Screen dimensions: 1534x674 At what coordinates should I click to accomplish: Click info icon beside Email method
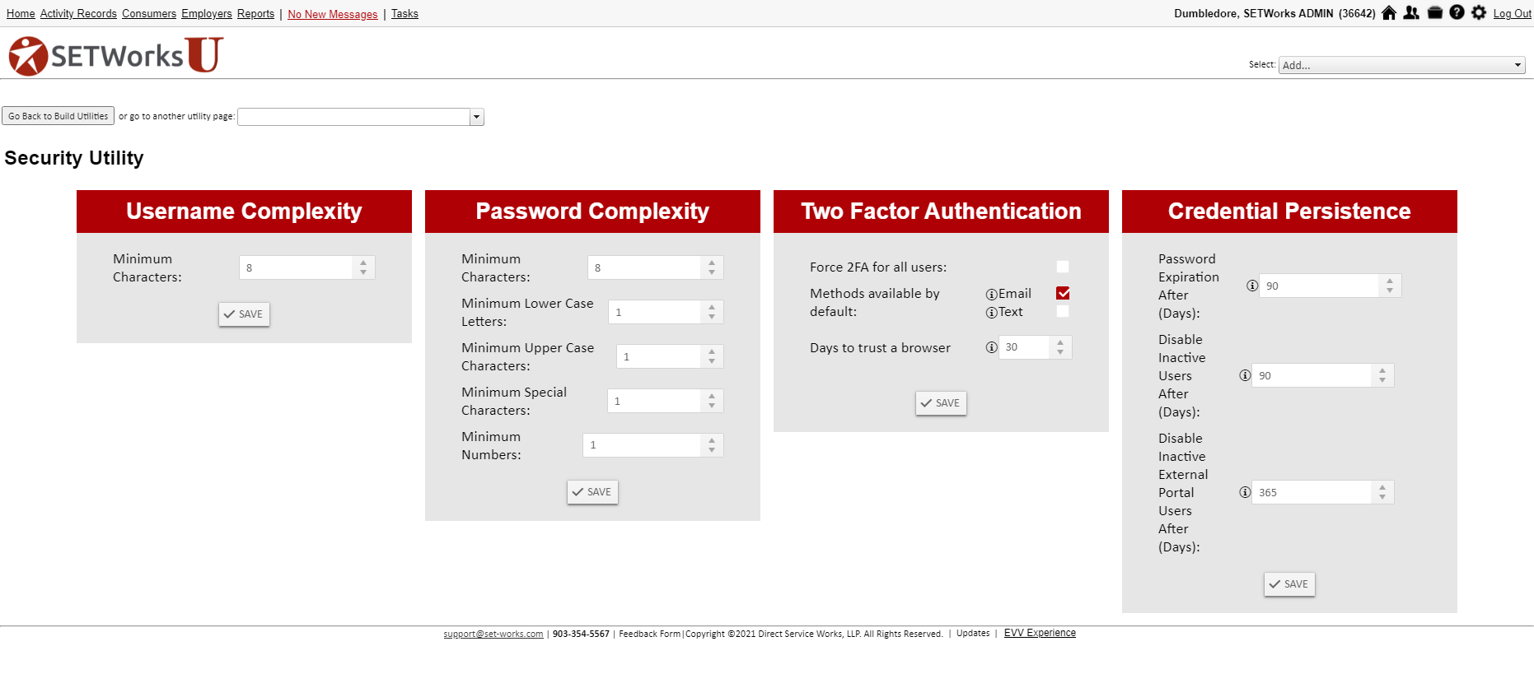click(x=991, y=295)
